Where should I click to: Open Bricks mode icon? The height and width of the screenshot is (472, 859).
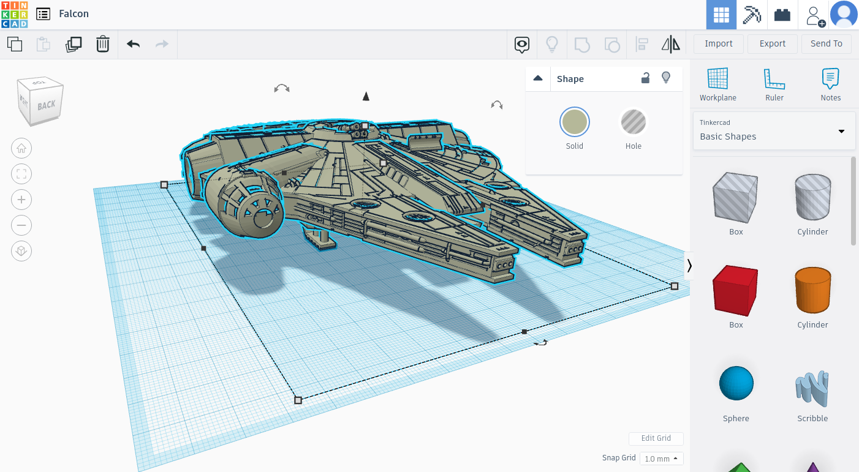(782, 15)
